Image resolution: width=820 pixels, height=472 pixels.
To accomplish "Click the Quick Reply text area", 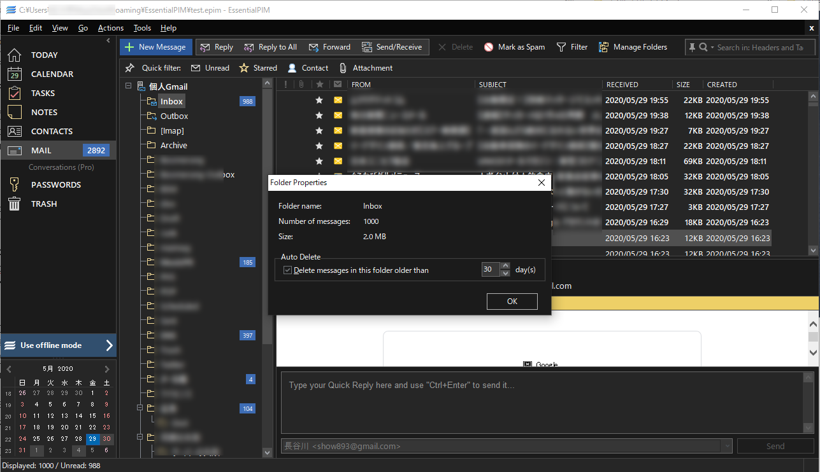I will (x=542, y=403).
